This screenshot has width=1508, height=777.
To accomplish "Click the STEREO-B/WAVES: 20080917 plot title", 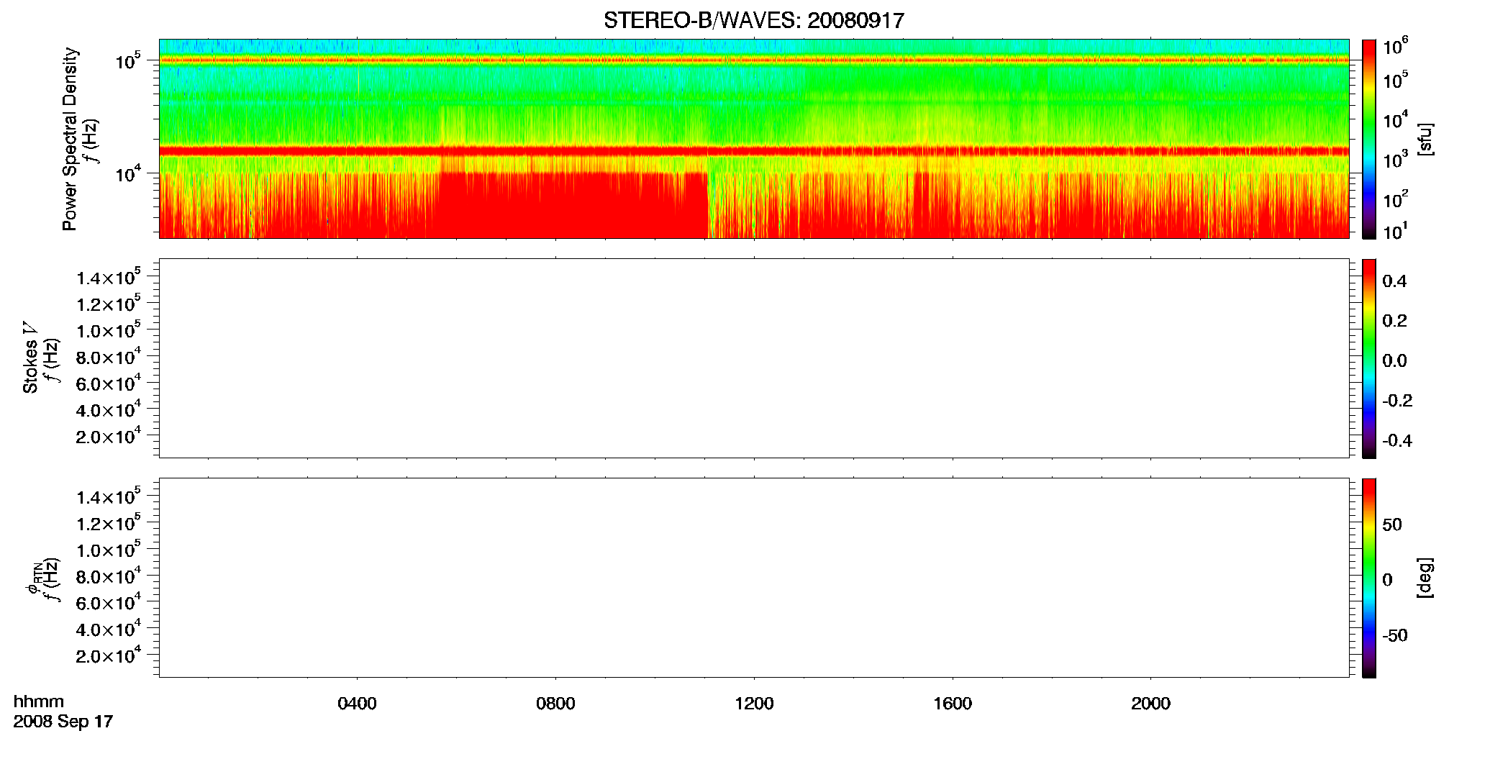I will click(753, 20).
